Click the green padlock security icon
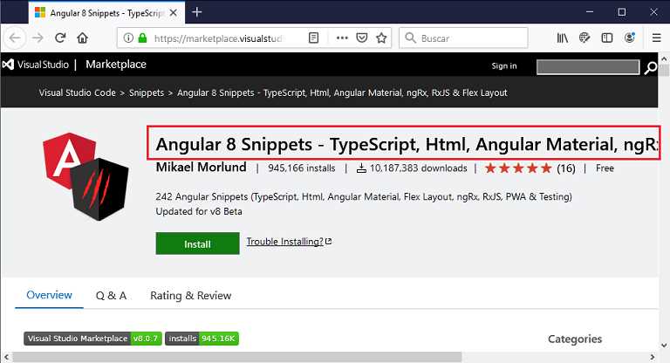This screenshot has width=670, height=363. (x=143, y=38)
